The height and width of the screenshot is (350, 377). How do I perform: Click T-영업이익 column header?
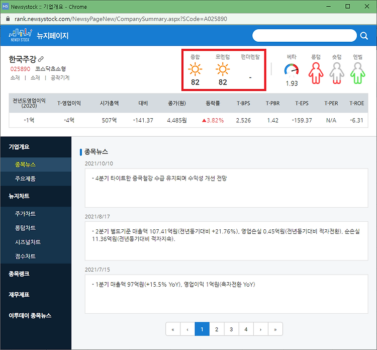click(x=69, y=103)
